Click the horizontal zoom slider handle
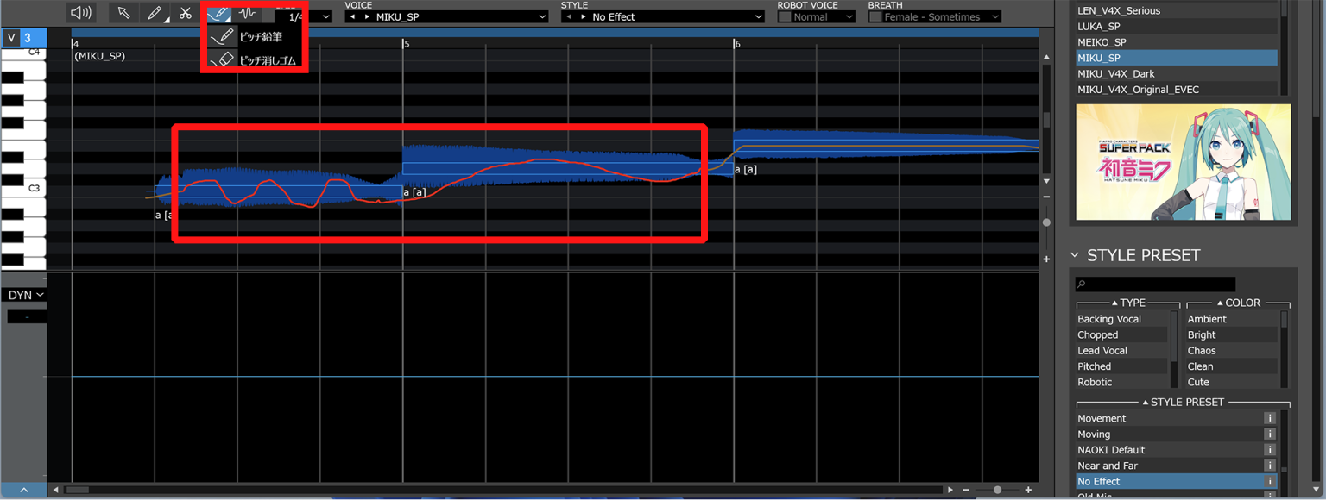Viewport: 1326px width, 500px height. click(x=997, y=490)
